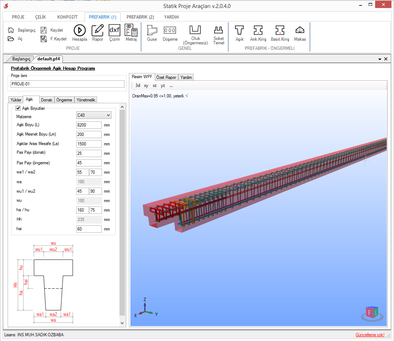Click the hai value field

pos(89,229)
